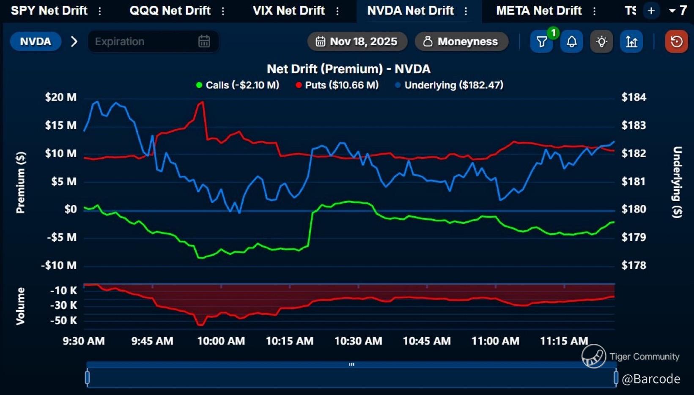Click the 11:15 AM time axis label
The height and width of the screenshot is (395, 694).
(564, 341)
